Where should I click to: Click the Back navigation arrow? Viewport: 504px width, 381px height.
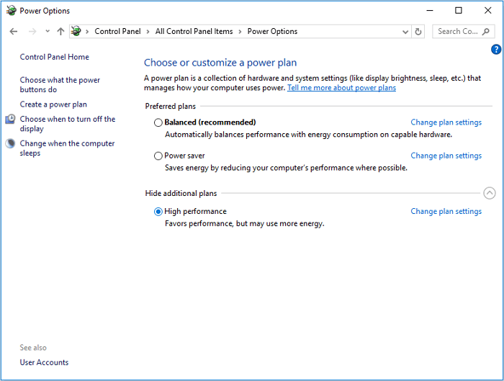[x=14, y=32]
